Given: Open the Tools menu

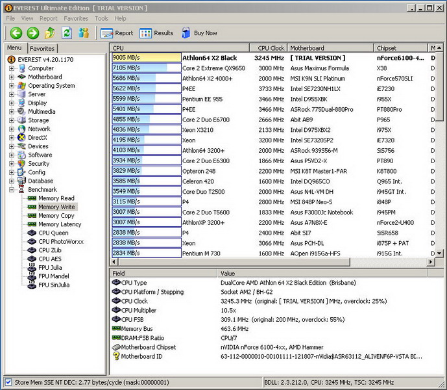Looking at the screenshot, I should click(x=101, y=19).
